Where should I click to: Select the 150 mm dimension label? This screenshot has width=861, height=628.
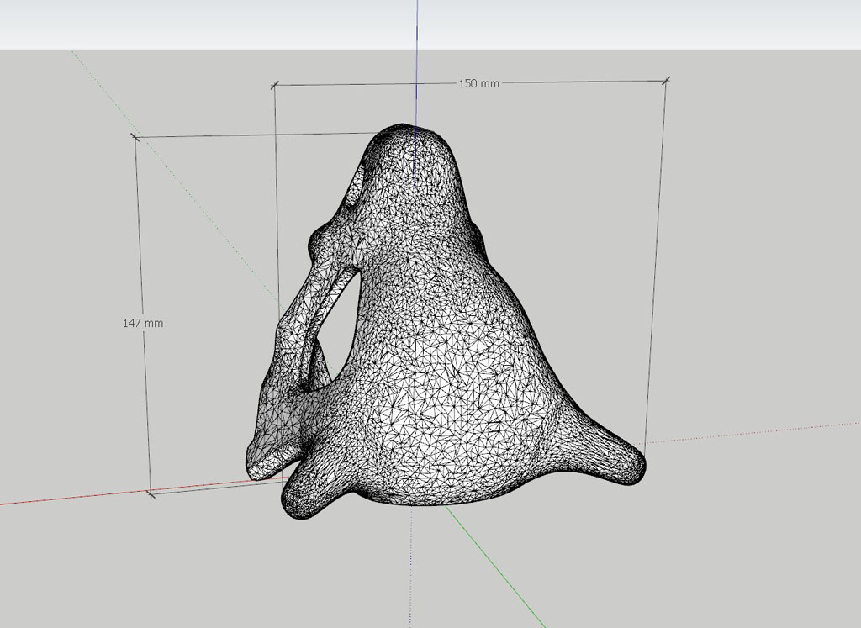pos(478,83)
